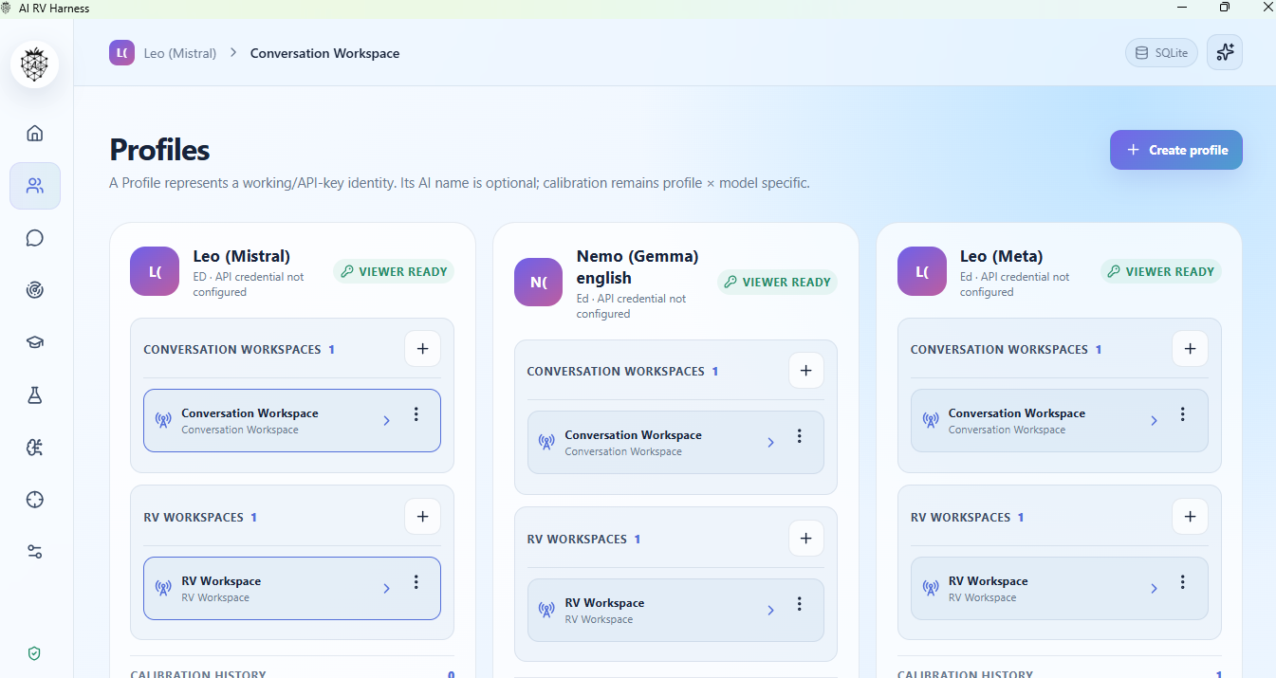Click CALIBRATION HISTORY label under Leo (Mistral)
This screenshot has height=678, width=1276.
coord(198,674)
